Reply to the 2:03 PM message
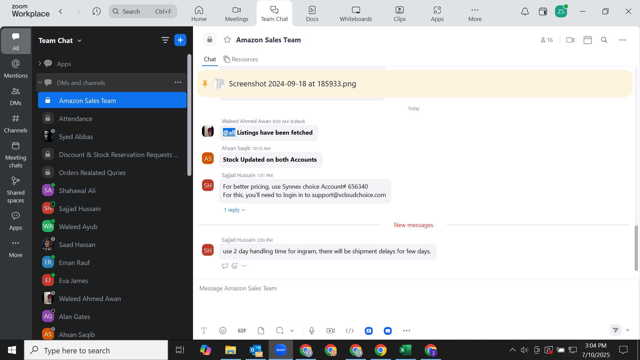Screen dimensions: 640x360 click(x=225, y=266)
